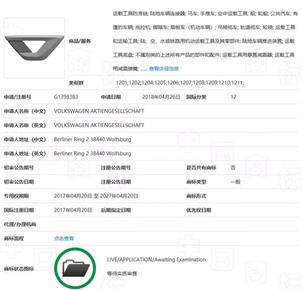Image resolution: width=302 pixels, height=290 pixels.
Task: Click the 是否共有商标 label
Action: [x=201, y=168]
